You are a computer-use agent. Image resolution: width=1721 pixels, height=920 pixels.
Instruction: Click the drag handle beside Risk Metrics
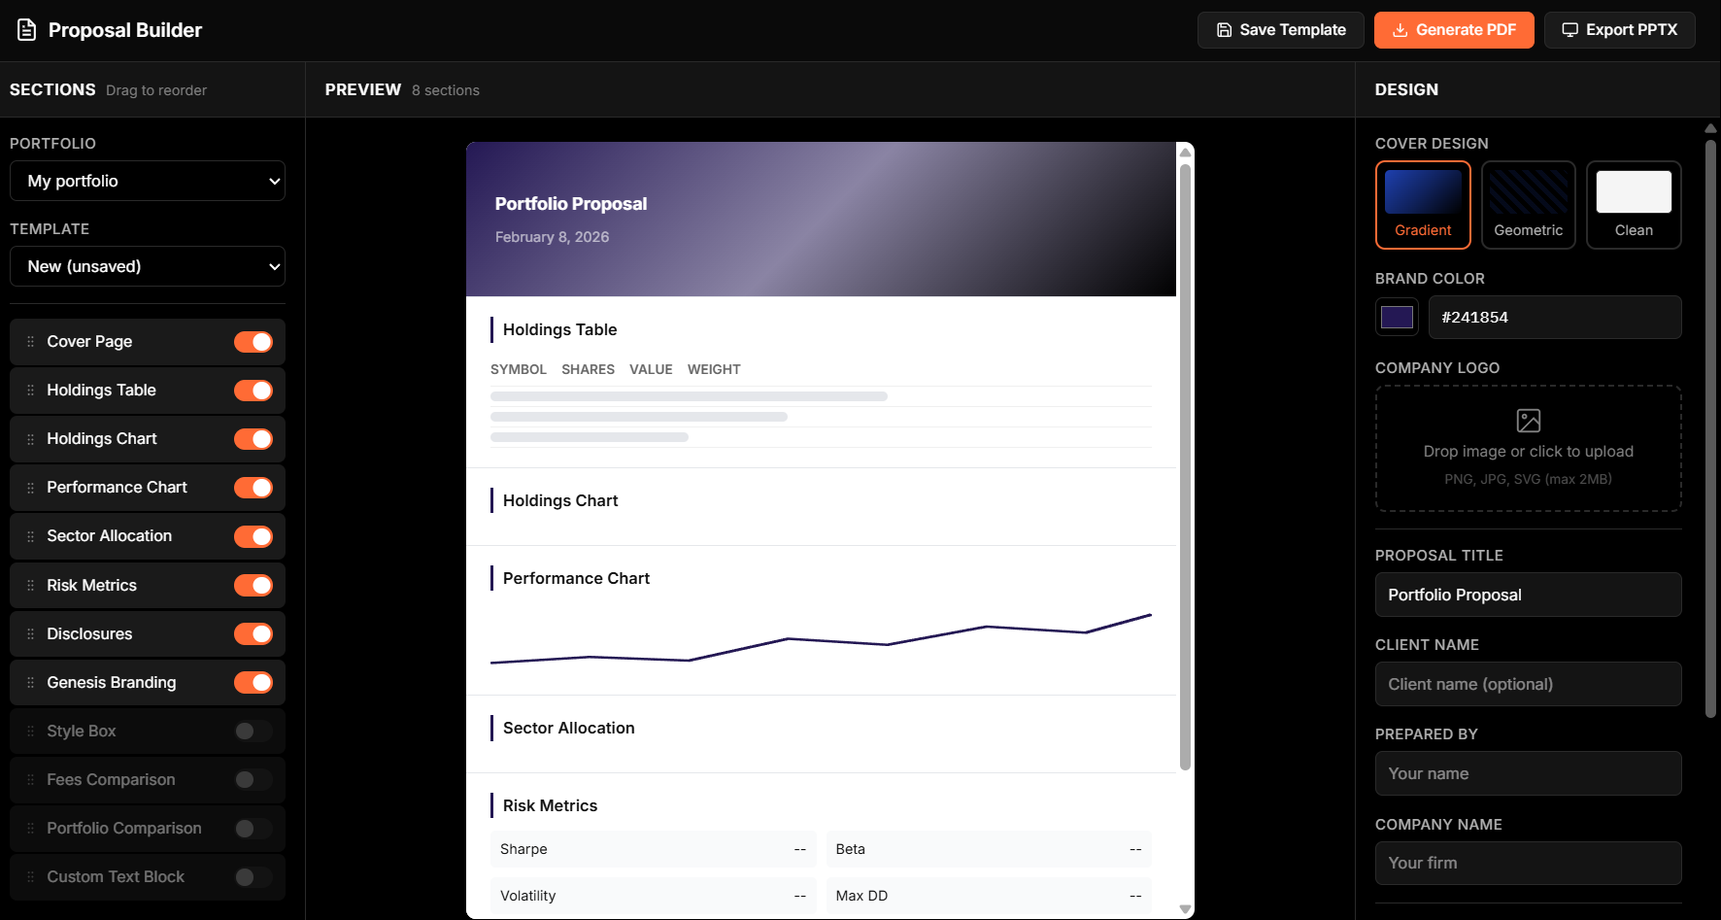pyautogui.click(x=30, y=585)
